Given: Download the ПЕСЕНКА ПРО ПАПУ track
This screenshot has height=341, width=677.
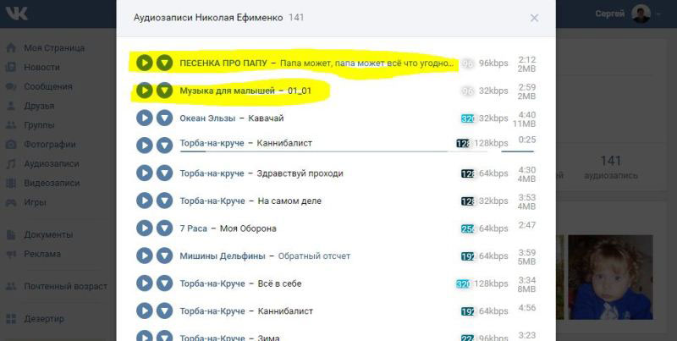Looking at the screenshot, I should [164, 63].
